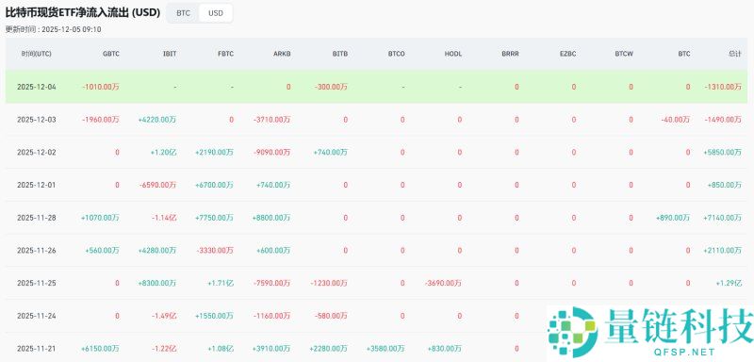Click the +5850.00万 total value
The width and height of the screenshot is (754, 362).
tap(722, 152)
